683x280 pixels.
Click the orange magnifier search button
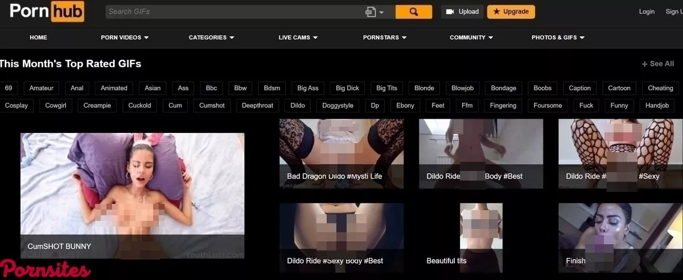pos(413,12)
